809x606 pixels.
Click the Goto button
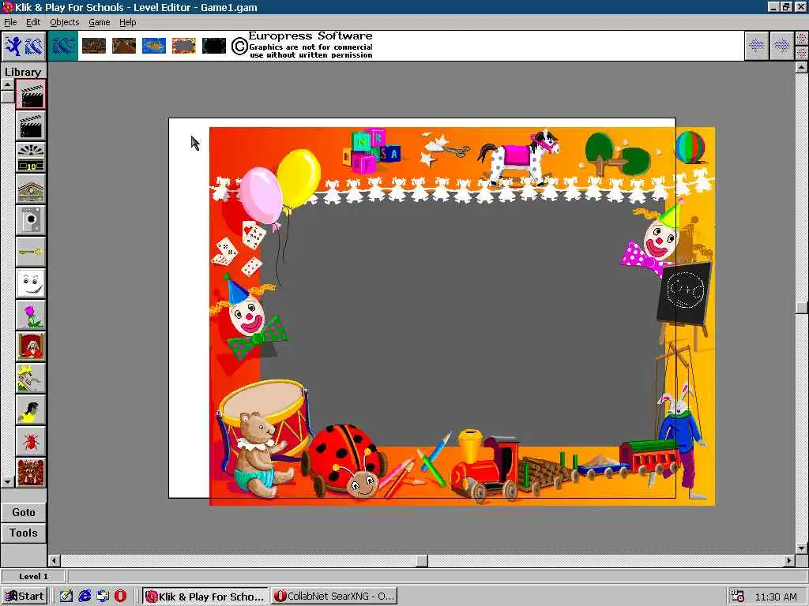pos(24,512)
